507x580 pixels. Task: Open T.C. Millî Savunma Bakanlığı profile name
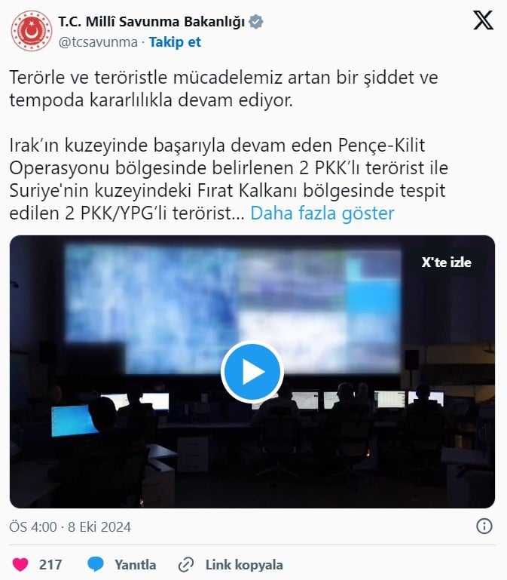tap(151, 22)
